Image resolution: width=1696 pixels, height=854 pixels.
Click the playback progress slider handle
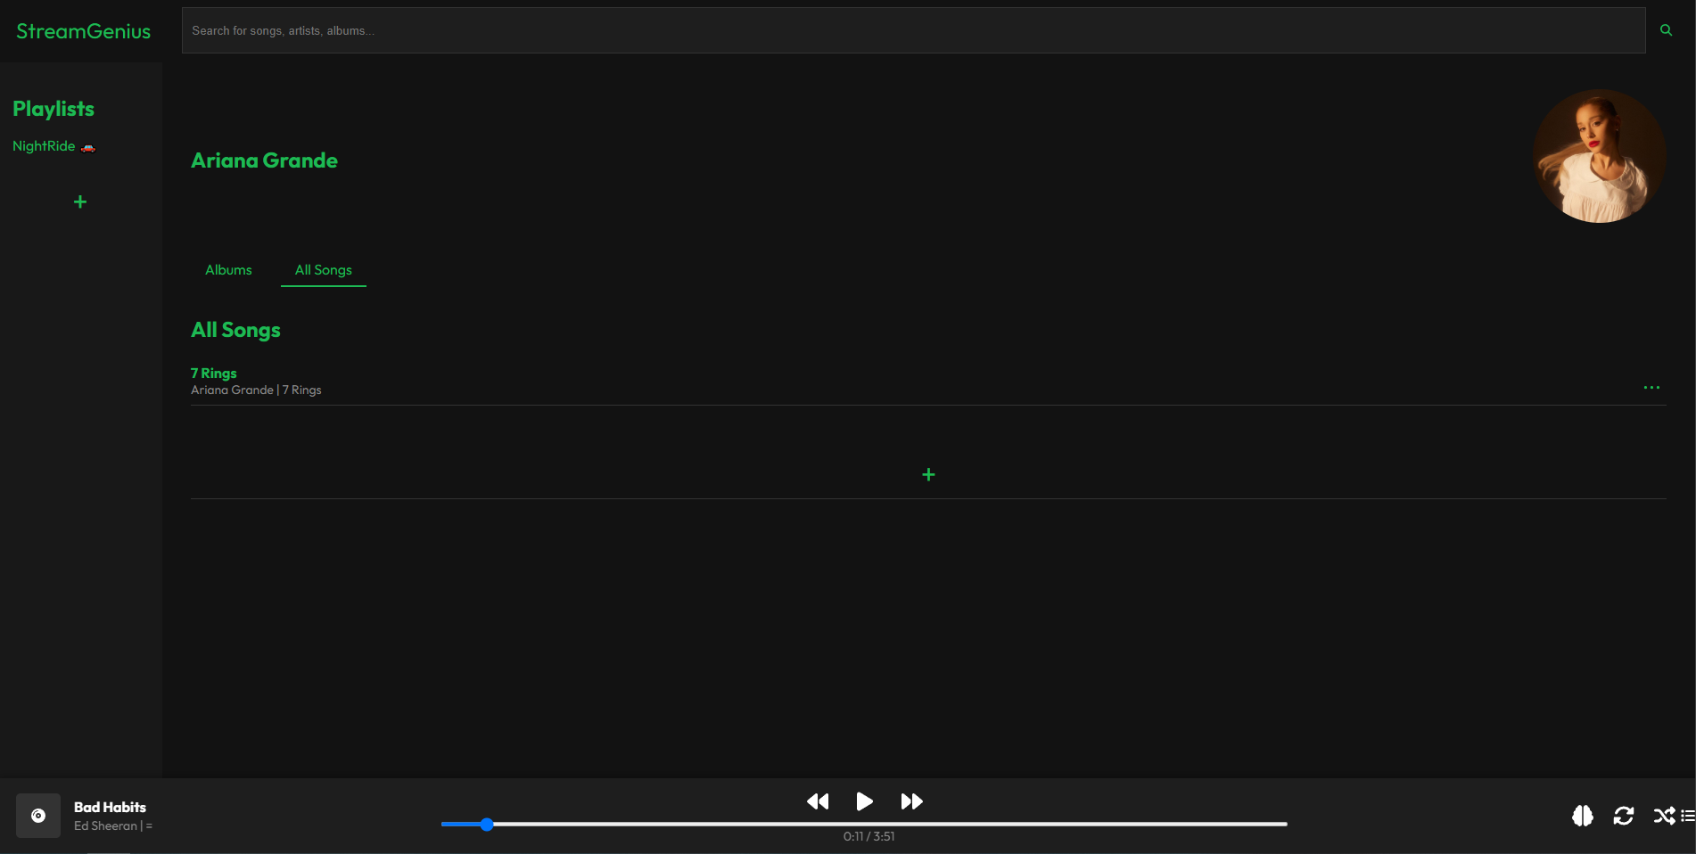click(487, 825)
